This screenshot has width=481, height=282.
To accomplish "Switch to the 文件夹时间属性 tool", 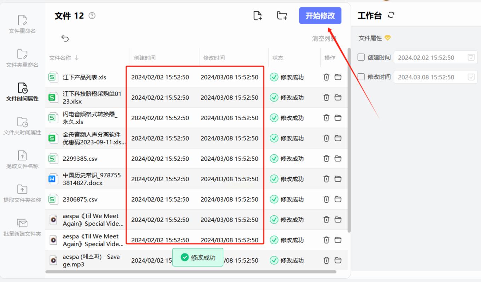I will pos(22,125).
